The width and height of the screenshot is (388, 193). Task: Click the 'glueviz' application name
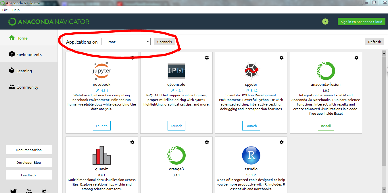101,169
